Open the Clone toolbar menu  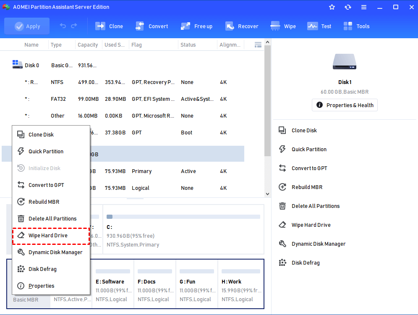point(109,26)
